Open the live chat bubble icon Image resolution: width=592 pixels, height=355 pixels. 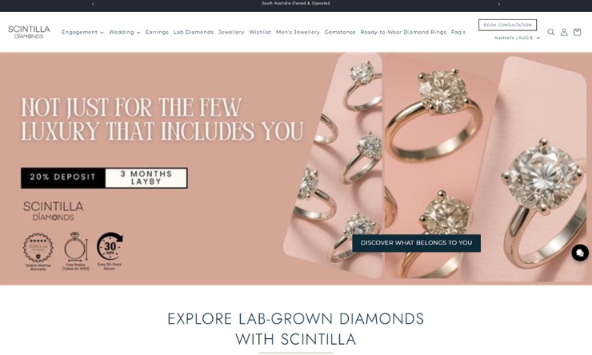(x=580, y=253)
